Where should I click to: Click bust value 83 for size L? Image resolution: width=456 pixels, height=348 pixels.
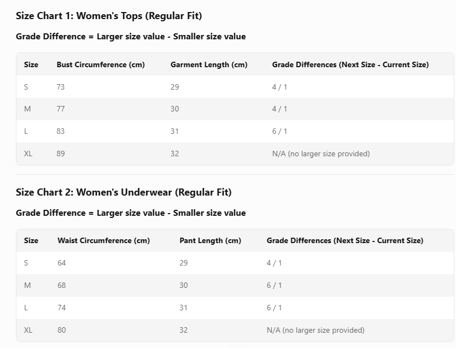[x=61, y=131]
